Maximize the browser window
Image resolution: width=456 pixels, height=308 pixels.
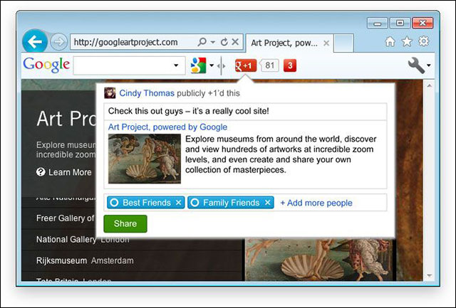pos(400,23)
